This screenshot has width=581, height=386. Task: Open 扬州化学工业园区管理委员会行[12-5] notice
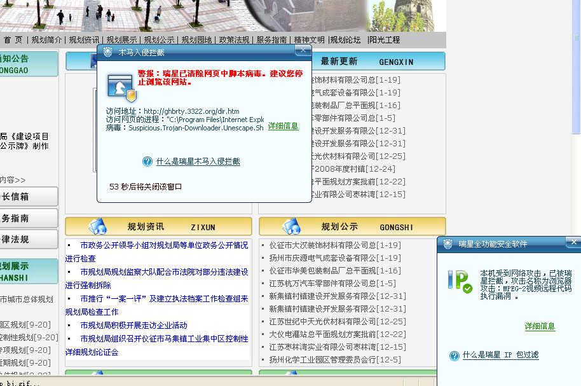[x=335, y=359]
